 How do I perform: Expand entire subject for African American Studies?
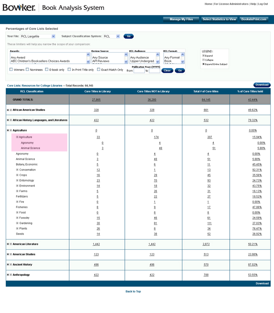8,110
